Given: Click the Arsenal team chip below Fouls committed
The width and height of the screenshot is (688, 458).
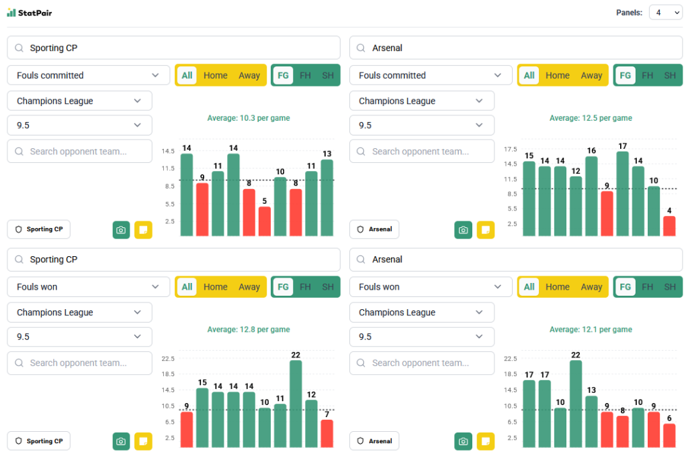Looking at the screenshot, I should coord(374,229).
